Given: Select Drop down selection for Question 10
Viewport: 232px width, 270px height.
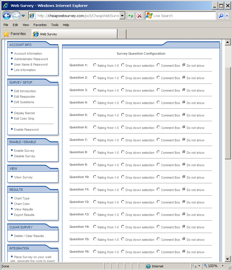Looking at the screenshot, I should coord(123,177).
